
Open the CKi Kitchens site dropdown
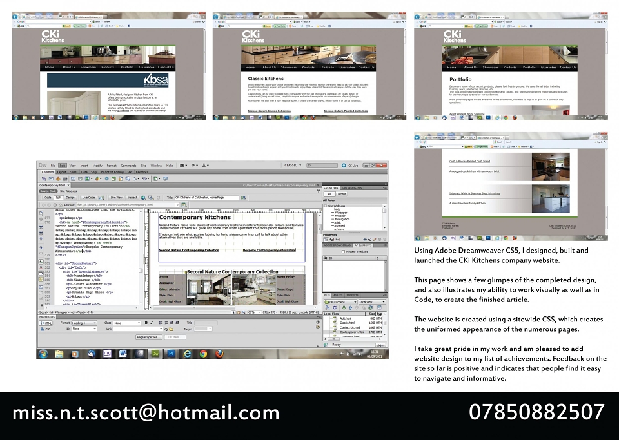340,302
